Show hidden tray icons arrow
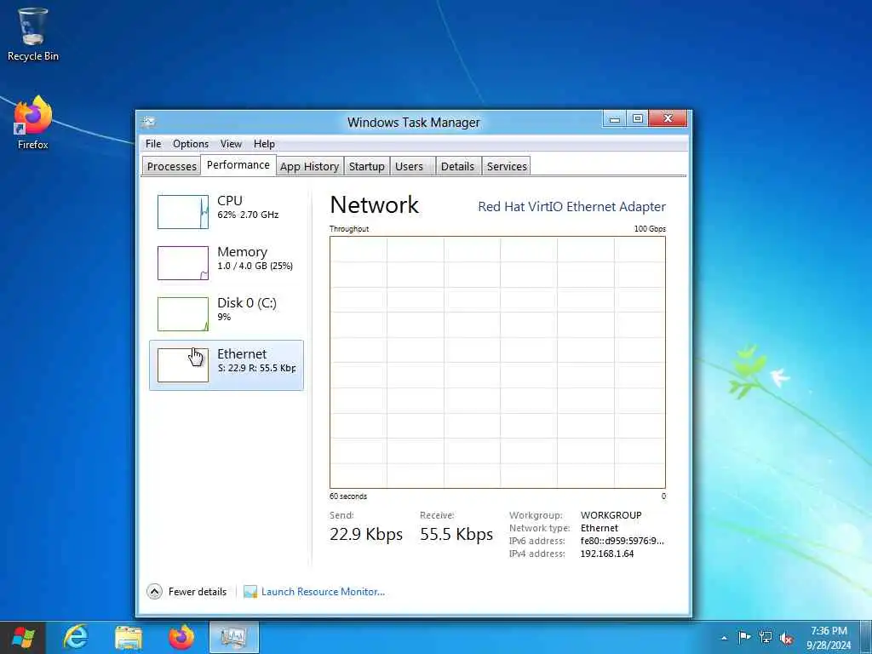The height and width of the screenshot is (654, 872). point(724,638)
